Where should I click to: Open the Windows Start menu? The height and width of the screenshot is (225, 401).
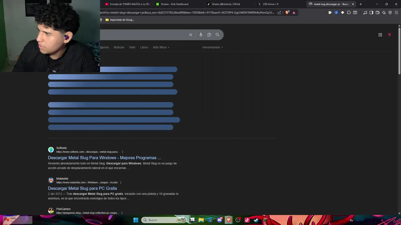point(136,220)
